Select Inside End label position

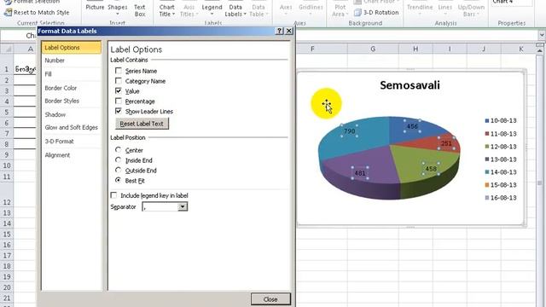point(118,160)
